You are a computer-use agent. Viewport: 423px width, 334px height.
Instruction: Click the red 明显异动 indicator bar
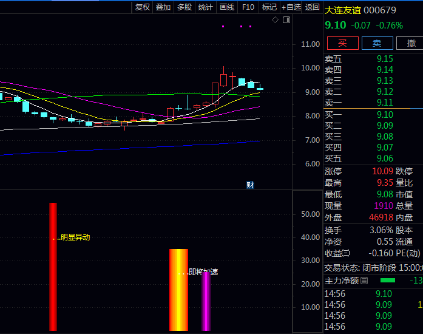point(53,266)
